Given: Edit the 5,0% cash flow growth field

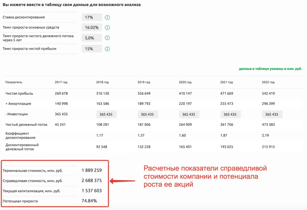Looking at the screenshot, I should tap(92, 38).
